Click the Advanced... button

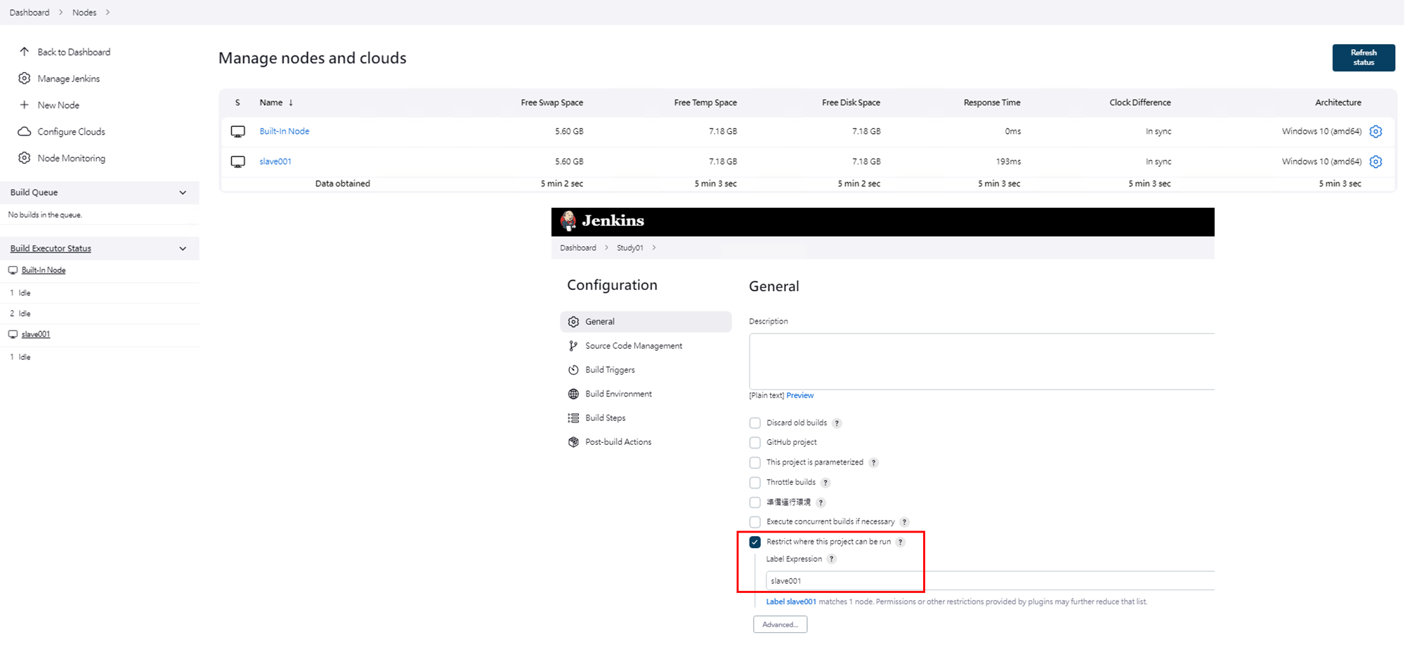(780, 625)
